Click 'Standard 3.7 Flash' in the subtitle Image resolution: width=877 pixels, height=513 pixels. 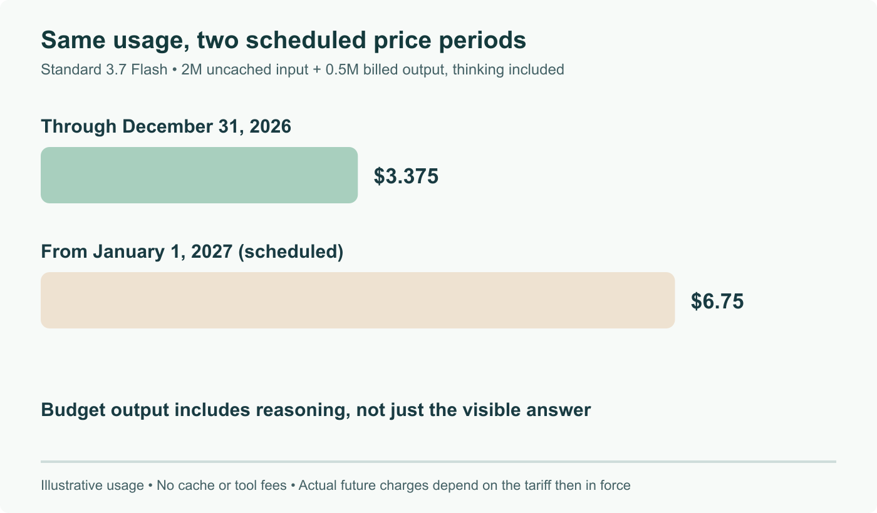pos(104,69)
